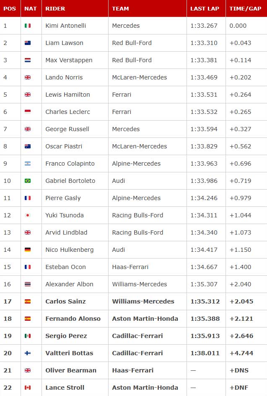Click the Finnish flag beside Valtteri Bottas
Viewport: 267px width, 396px height.
click(x=28, y=353)
